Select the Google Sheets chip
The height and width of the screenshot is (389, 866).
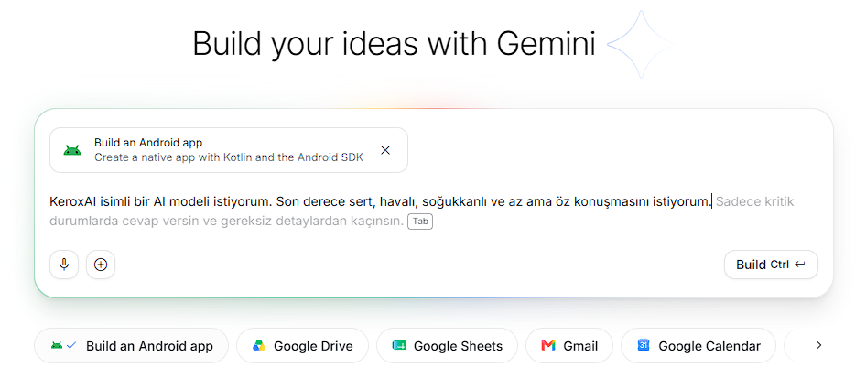click(447, 346)
